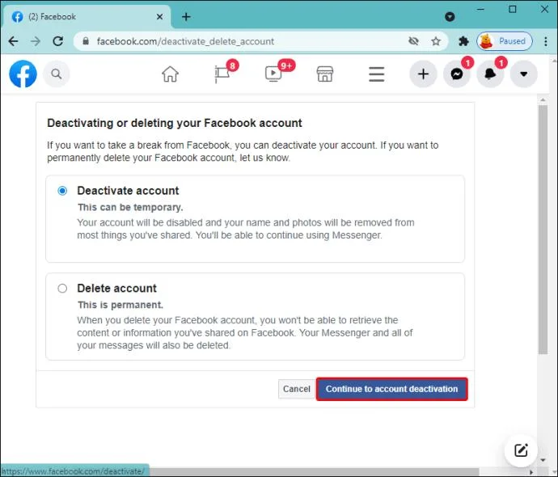Viewport: 558px width, 477px height.
Task: Open the hamburger menu icon
Action: point(376,74)
